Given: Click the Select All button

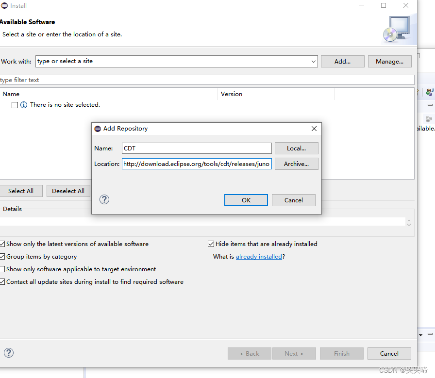Looking at the screenshot, I should pos(21,191).
